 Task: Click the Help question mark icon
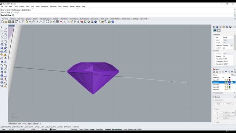coord(113,22)
